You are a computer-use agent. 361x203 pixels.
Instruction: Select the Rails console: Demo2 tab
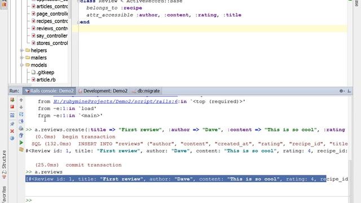pos(49,91)
